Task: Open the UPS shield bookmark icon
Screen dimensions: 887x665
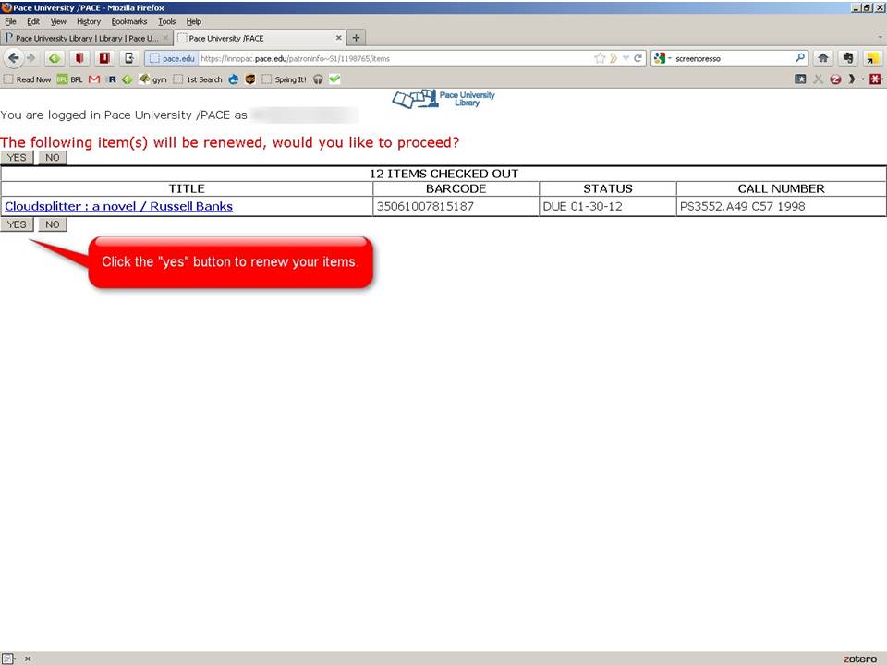Action: pos(250,79)
